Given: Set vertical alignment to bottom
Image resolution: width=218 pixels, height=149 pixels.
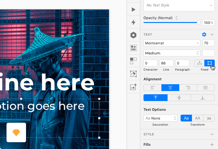Looking at the screenshot, I should (203, 98).
